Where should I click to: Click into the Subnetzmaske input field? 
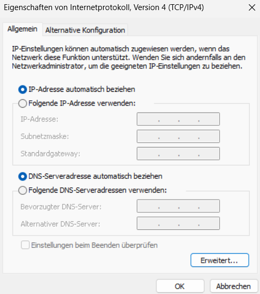[x=178, y=136]
